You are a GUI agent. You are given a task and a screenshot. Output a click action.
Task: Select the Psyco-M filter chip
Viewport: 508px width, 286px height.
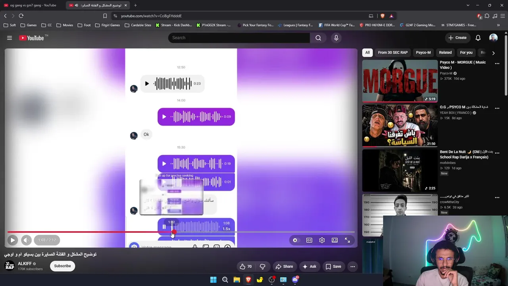(x=423, y=52)
